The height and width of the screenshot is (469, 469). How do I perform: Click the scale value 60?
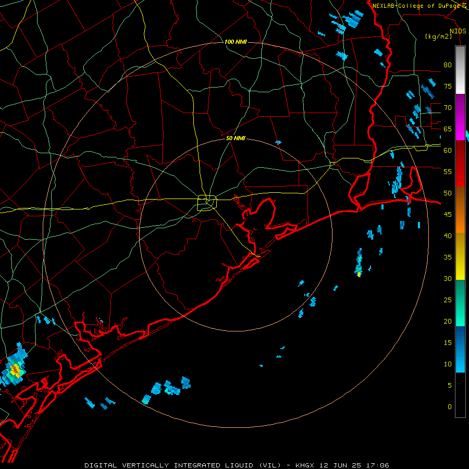pos(448,151)
